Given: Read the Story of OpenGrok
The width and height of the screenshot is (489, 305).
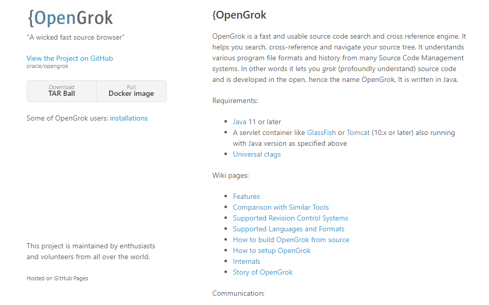Looking at the screenshot, I should 263,272.
